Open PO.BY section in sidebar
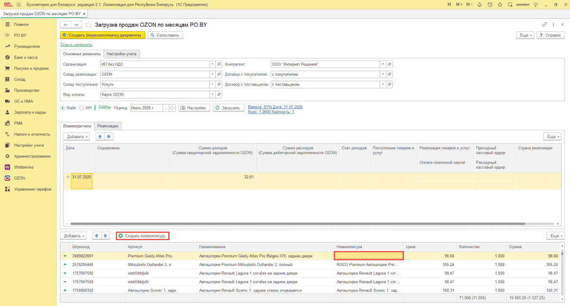The image size is (570, 306). [21, 35]
